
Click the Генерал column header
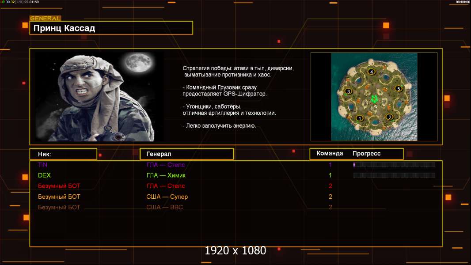pos(186,154)
